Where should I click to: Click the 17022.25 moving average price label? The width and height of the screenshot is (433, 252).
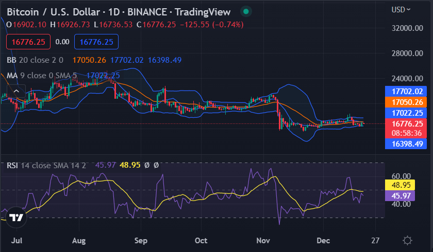coord(406,113)
